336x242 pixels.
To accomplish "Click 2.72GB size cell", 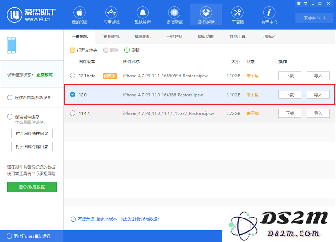I will pyautogui.click(x=233, y=113).
